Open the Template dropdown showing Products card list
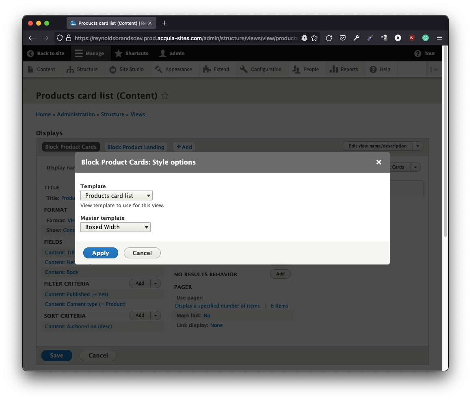The image size is (471, 401). pos(116,195)
